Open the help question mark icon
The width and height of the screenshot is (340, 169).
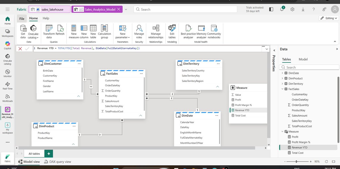point(314,9)
